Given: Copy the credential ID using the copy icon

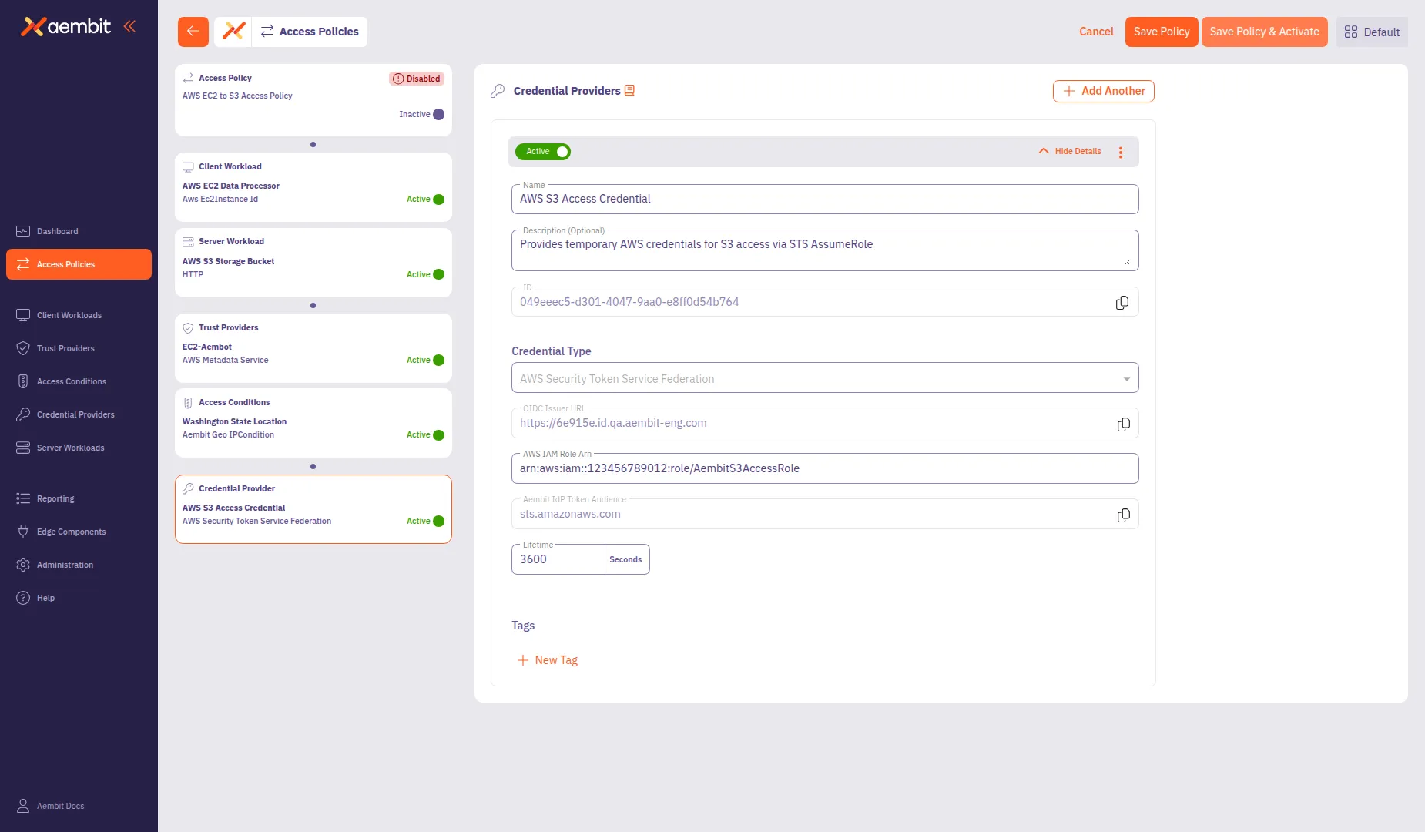Looking at the screenshot, I should (1122, 302).
